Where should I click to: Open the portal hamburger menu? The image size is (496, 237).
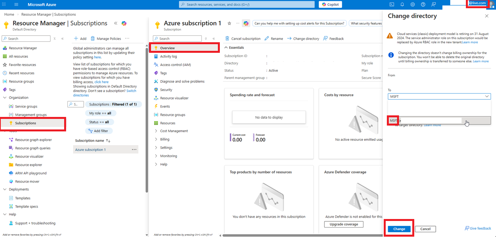pyautogui.click(x=16, y=4)
